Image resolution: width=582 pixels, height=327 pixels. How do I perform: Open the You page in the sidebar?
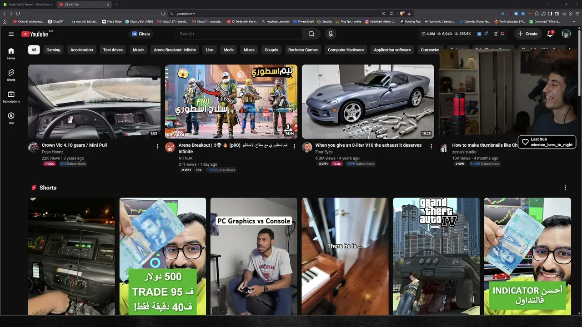point(11,118)
